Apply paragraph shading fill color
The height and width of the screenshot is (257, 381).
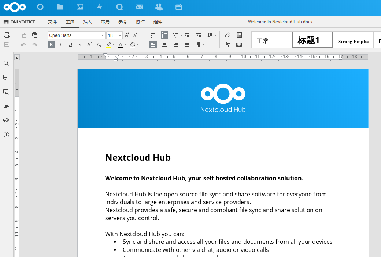click(133, 45)
